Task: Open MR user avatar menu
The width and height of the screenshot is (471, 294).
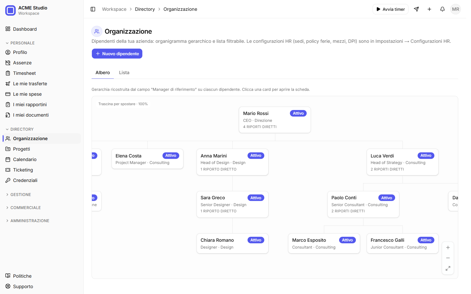Action: click(x=455, y=9)
